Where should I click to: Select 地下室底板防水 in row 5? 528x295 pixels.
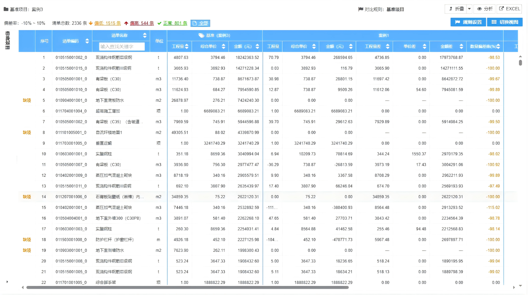coord(110,101)
